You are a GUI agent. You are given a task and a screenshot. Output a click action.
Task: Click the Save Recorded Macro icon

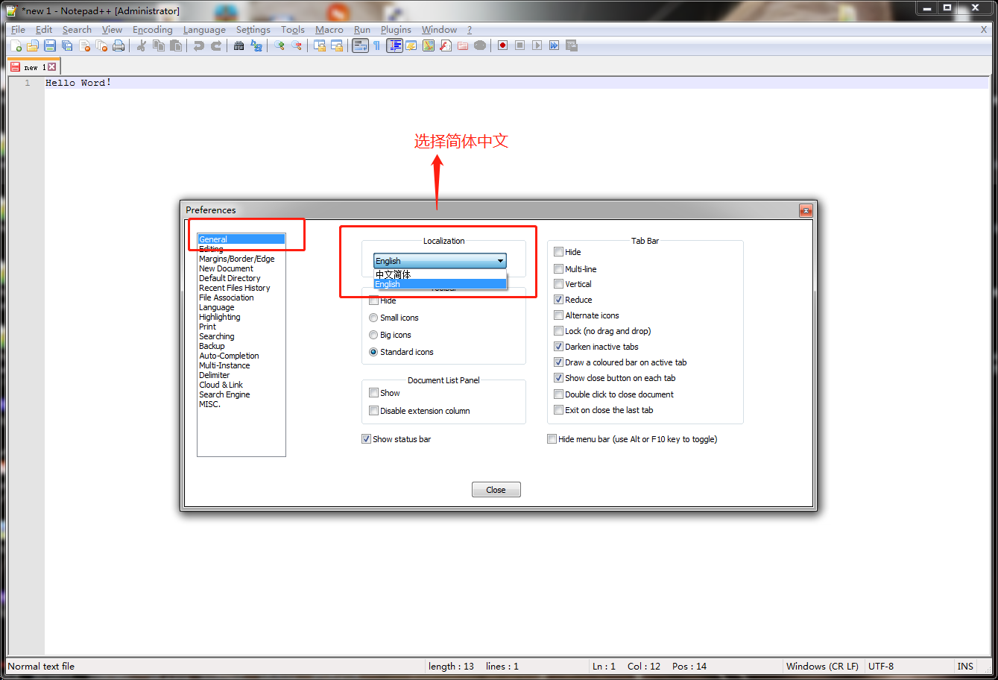(572, 45)
